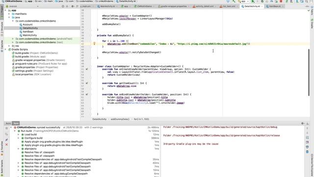Click the editor vertical scrollbar thumb
Image resolution: width=314 pixels, height=177 pixels.
(309, 72)
